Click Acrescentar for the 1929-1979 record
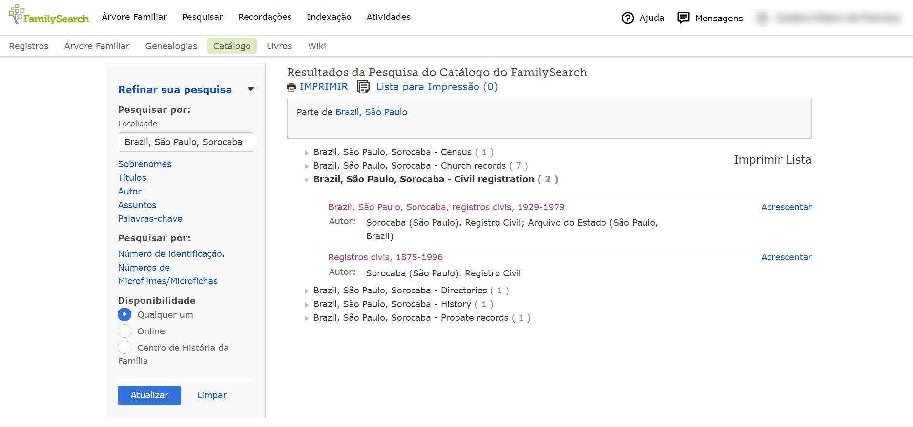Viewport: 913px width, 427px height. tap(787, 207)
